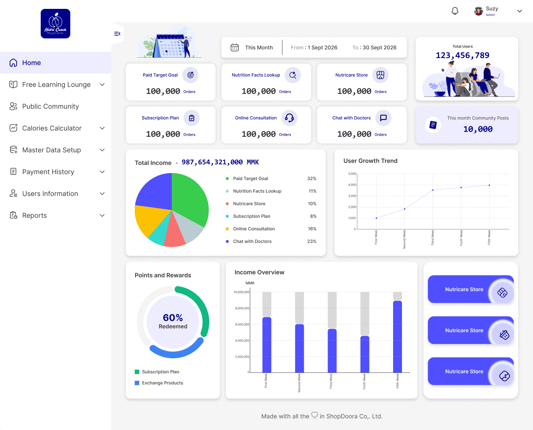Image resolution: width=533 pixels, height=430 pixels.
Task: Open the Subscription Plan card title
Action: point(160,118)
